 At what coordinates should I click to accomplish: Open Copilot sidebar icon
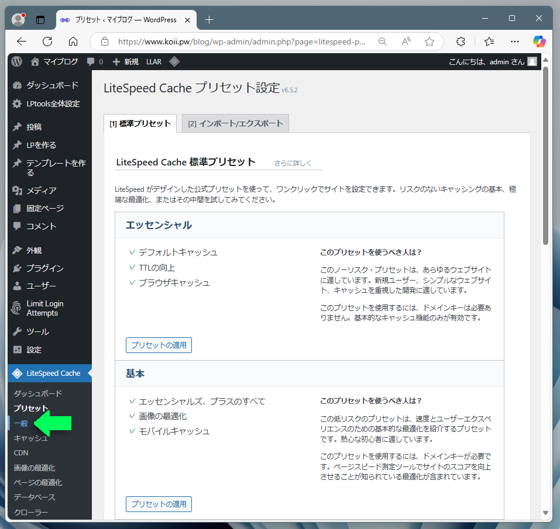pyautogui.click(x=540, y=42)
